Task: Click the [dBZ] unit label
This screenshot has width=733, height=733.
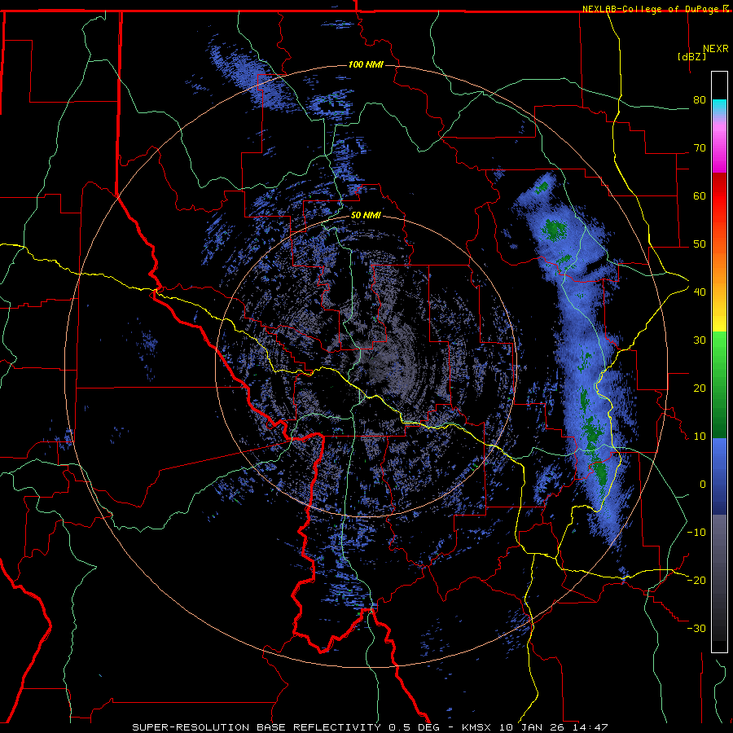Action: click(x=691, y=56)
